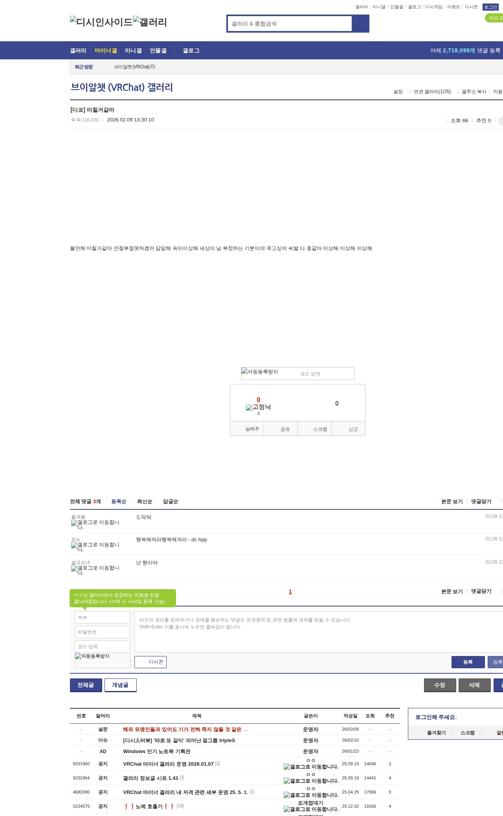
Task: Open the 'Windows 인기 노트북 기획전' AD post
Action: pyautogui.click(x=156, y=751)
